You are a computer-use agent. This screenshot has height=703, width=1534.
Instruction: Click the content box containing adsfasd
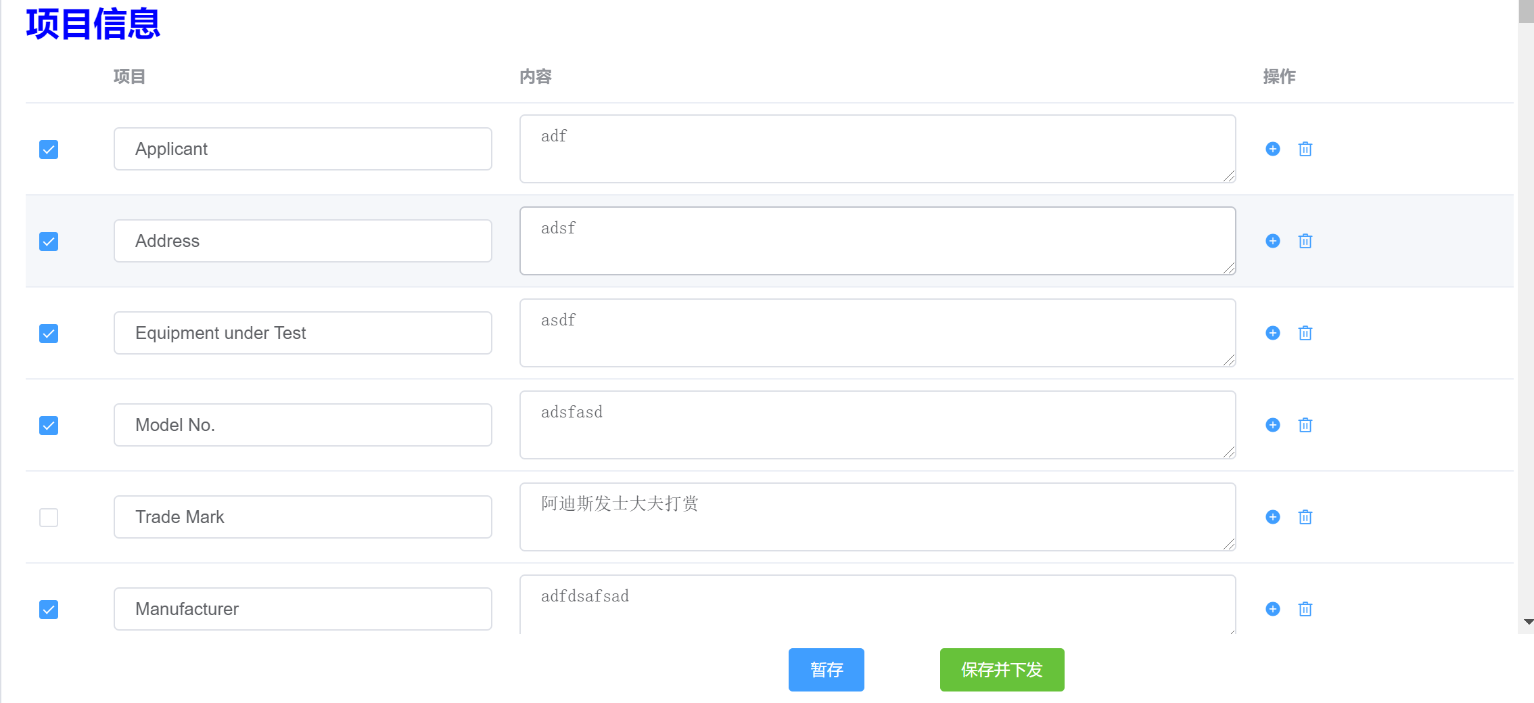[x=877, y=425]
